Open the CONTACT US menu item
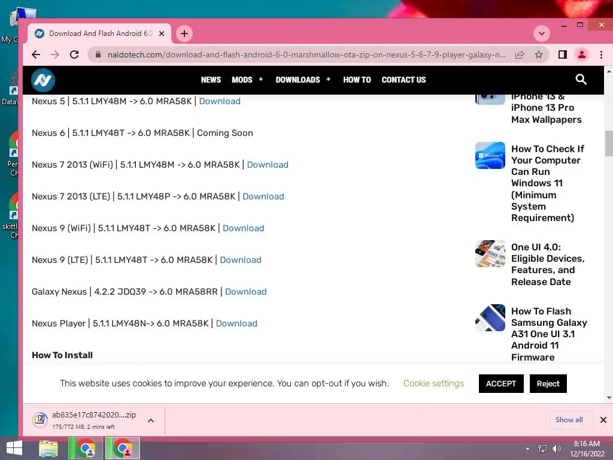Image resolution: width=613 pixels, height=460 pixels. point(403,80)
